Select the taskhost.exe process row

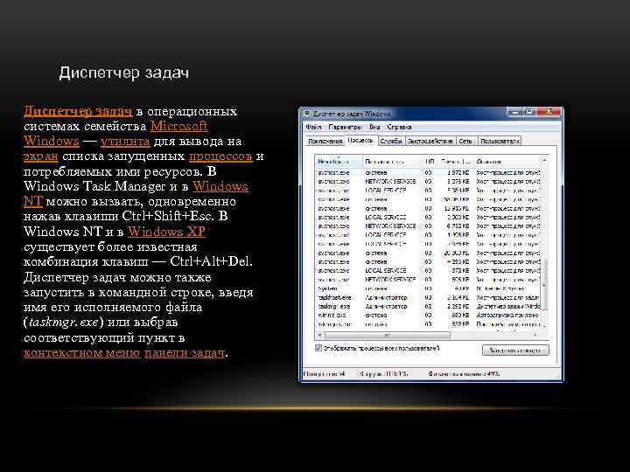428,297
